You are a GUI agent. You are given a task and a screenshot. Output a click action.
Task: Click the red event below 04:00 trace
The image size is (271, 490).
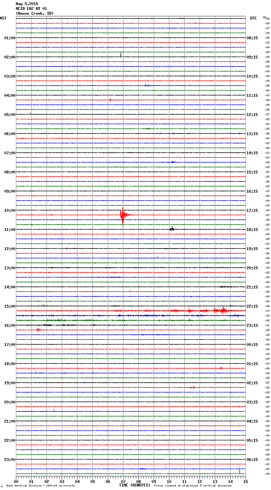pos(110,100)
